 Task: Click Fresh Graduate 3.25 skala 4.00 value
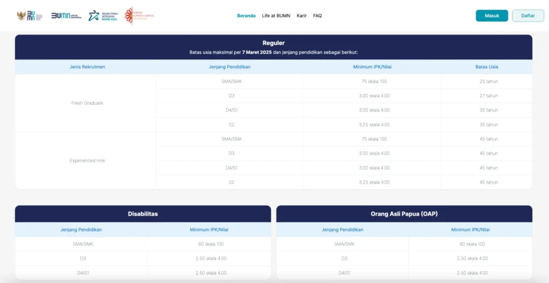[374, 125]
